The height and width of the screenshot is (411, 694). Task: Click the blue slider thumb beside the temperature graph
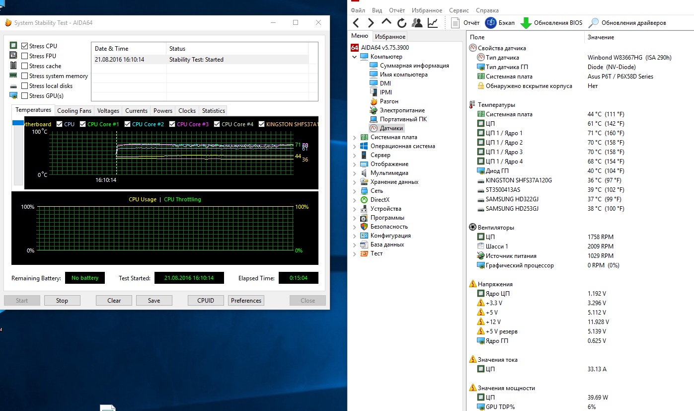18,123
